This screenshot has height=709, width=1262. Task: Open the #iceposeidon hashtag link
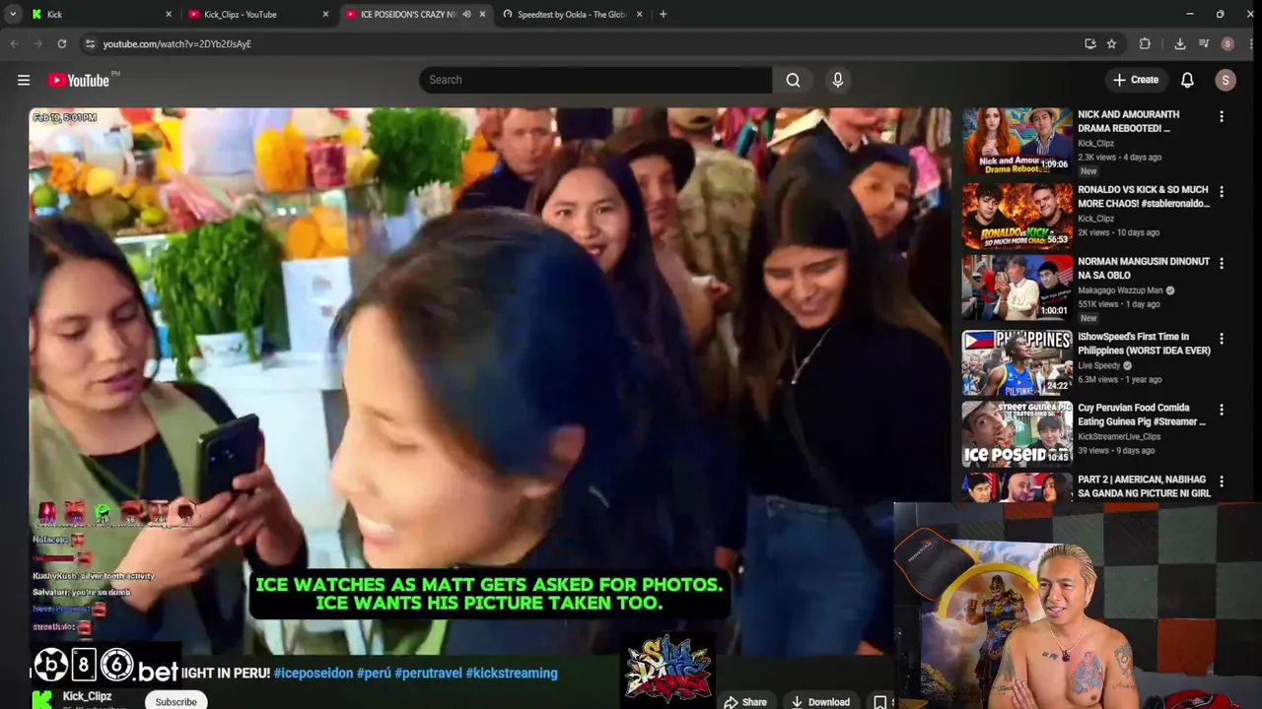click(314, 673)
